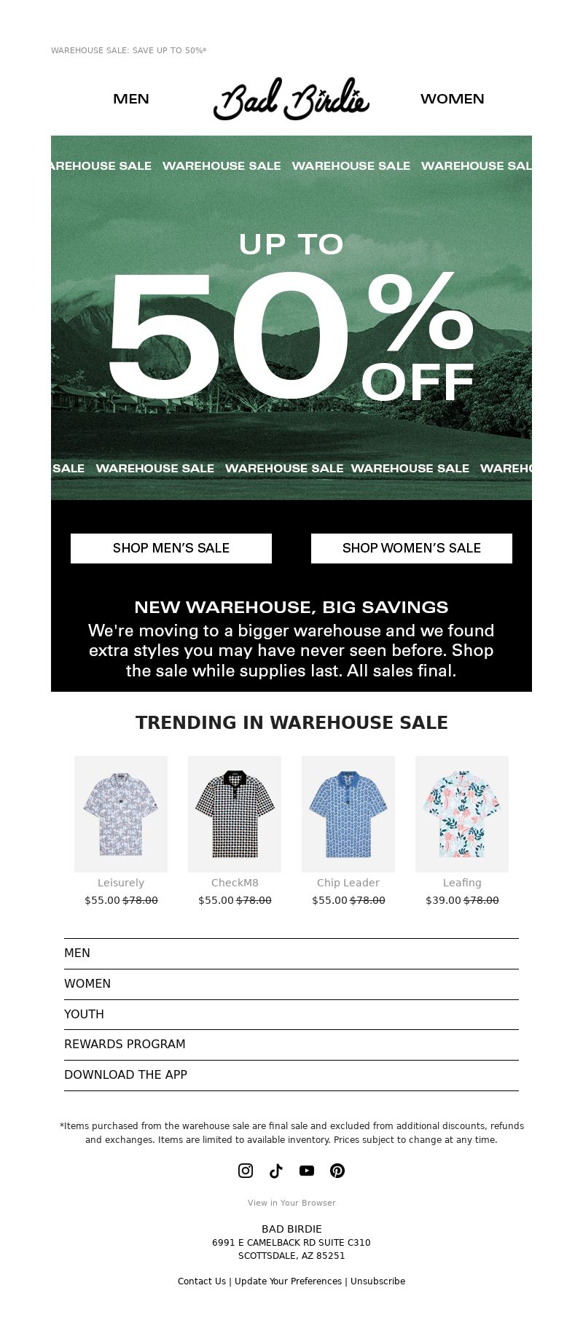Click the SHOP WOMEN'S SALE button
This screenshot has width=583, height=1323.
point(412,548)
